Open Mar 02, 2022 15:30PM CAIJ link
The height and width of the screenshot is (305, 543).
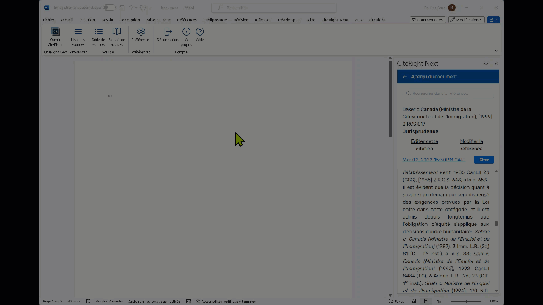(434, 160)
